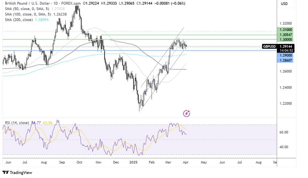
Task: Click the May label on time axis
Action: pyautogui.click(x=204, y=163)
